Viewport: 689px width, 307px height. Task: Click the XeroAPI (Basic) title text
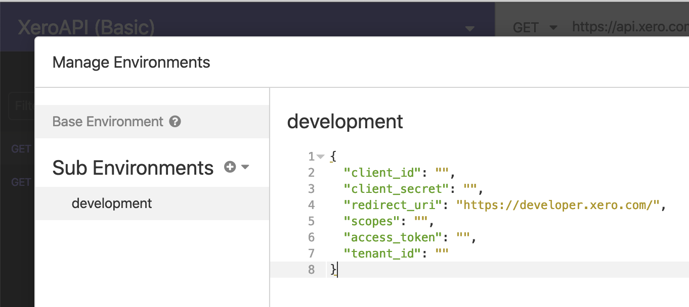87,27
